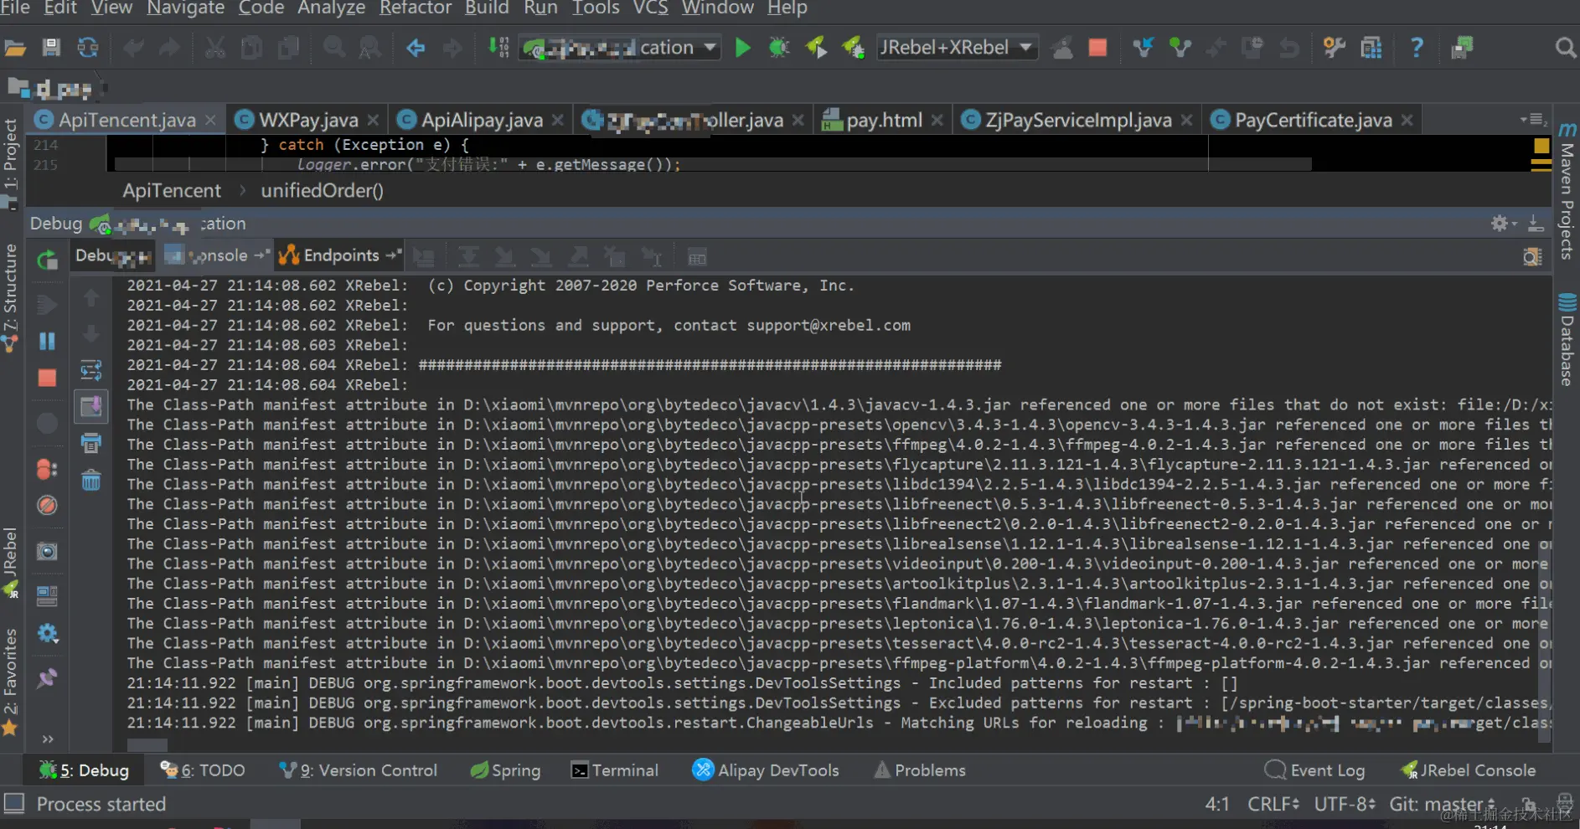The image size is (1580, 829).
Task: Open the Search Everywhere magnifier icon
Action: [1565, 48]
